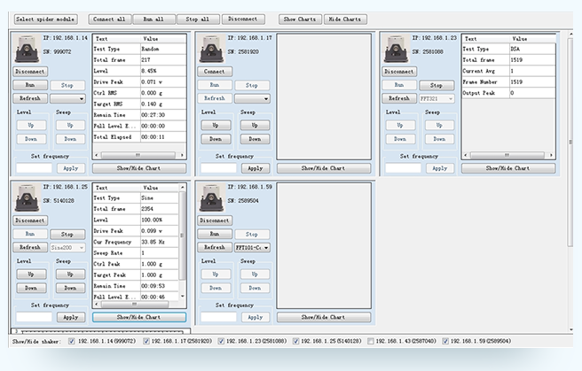Viewport: 582px width, 371px height.
Task: Open test dropdown for module 192.168.1.14
Action: tap(67, 98)
